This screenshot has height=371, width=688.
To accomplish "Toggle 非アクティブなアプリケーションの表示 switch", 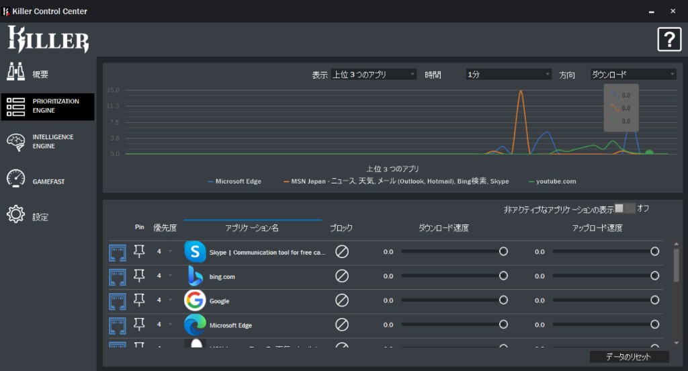I will [x=624, y=208].
